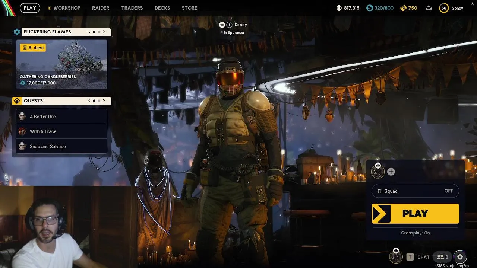Start matchmaking with the yellow PLAY button
Image resolution: width=477 pixels, height=268 pixels.
(x=415, y=214)
